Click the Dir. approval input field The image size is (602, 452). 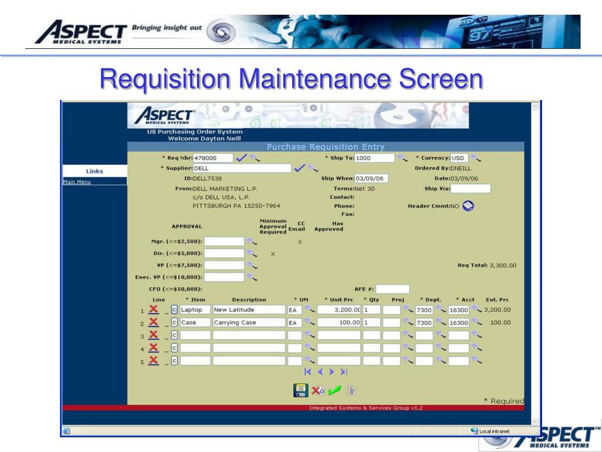pyautogui.click(x=224, y=253)
